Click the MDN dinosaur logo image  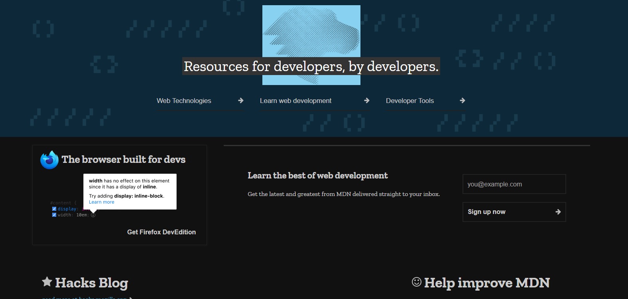[x=311, y=45]
